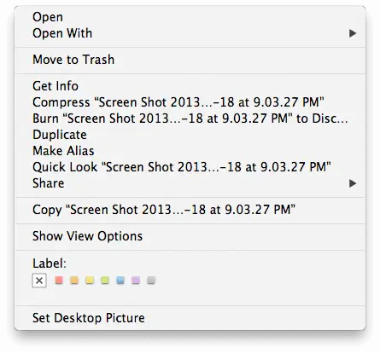The image size is (380, 353).
Task: Expand the Open With submenu arrow
Action: click(353, 33)
